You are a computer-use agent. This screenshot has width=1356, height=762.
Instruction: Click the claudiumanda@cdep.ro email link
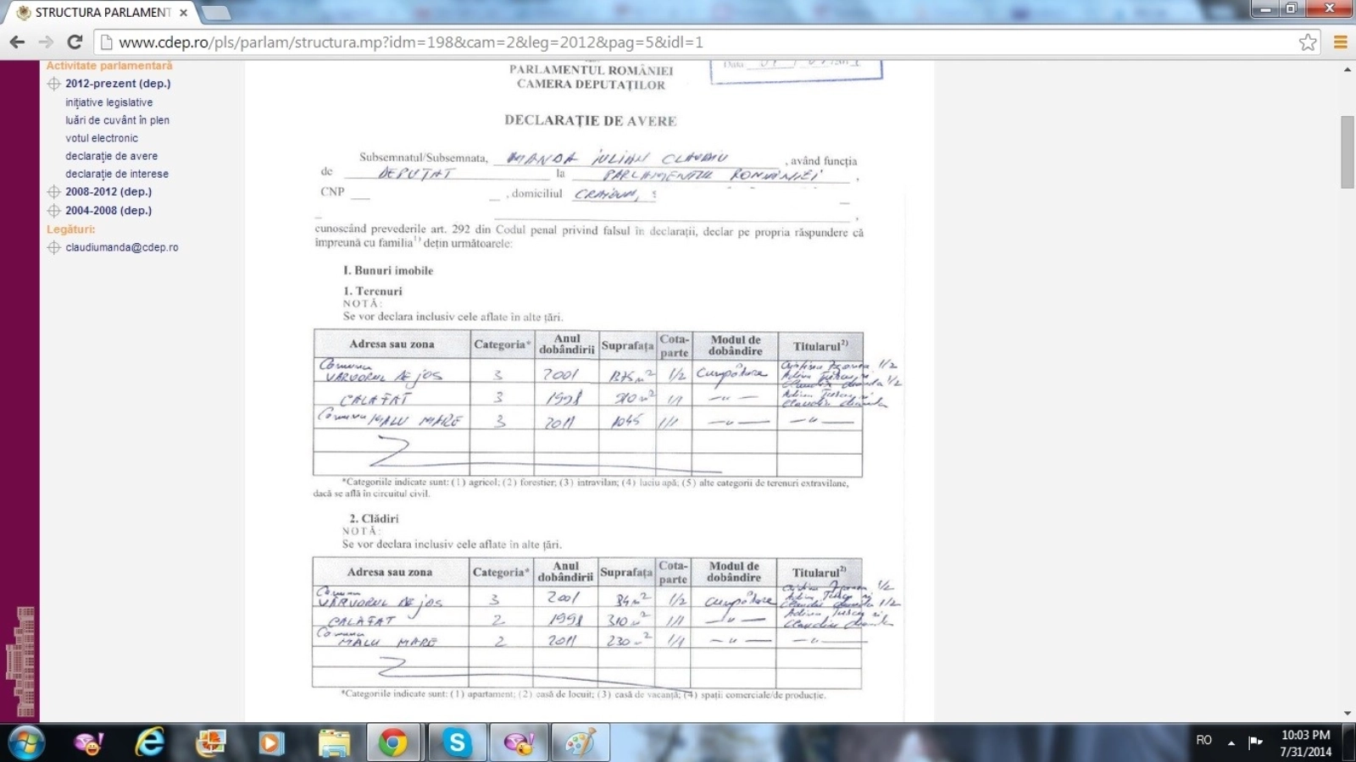122,248
